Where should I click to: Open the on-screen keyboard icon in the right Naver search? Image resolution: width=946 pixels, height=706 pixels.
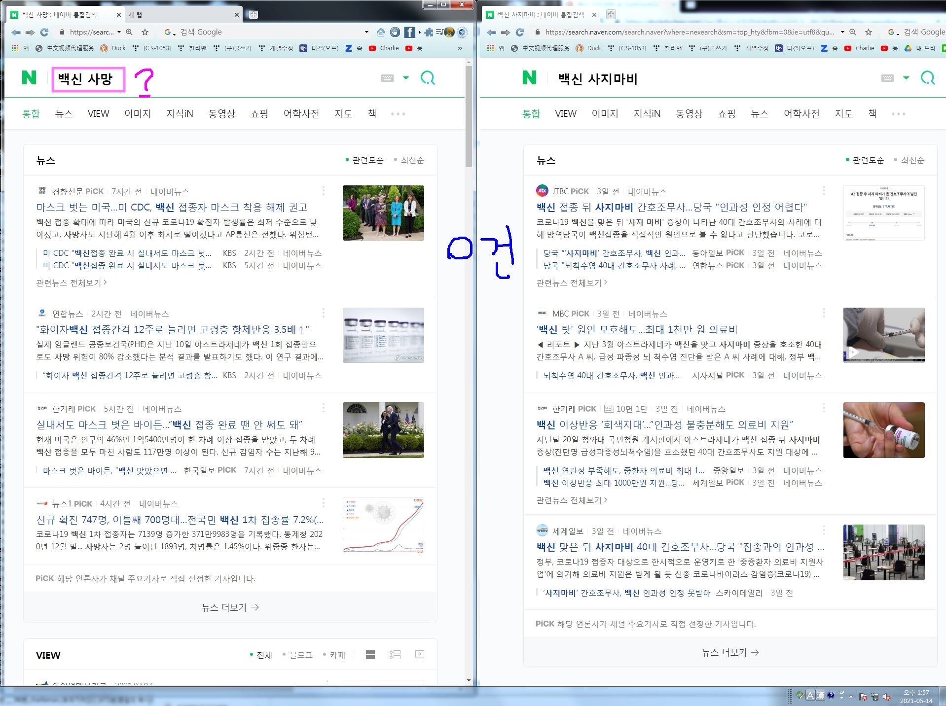[887, 78]
